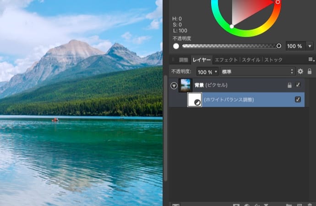Viewport: 316px width, 206px height.
Task: Collapse the 背景 layer disclosure triangle
Action: pos(174,86)
